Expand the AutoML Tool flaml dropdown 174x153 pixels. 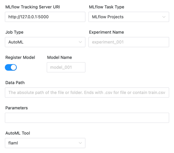pyautogui.click(x=45, y=143)
